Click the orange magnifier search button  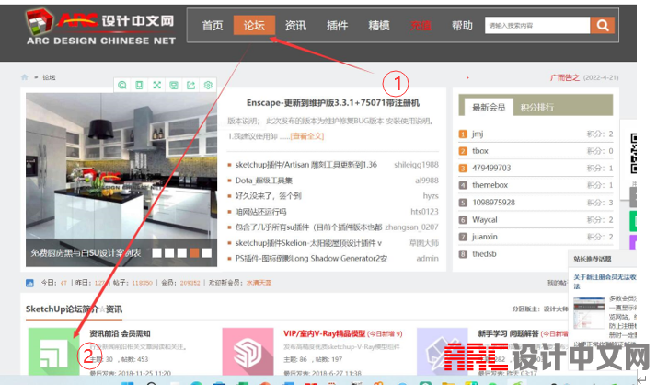(603, 26)
